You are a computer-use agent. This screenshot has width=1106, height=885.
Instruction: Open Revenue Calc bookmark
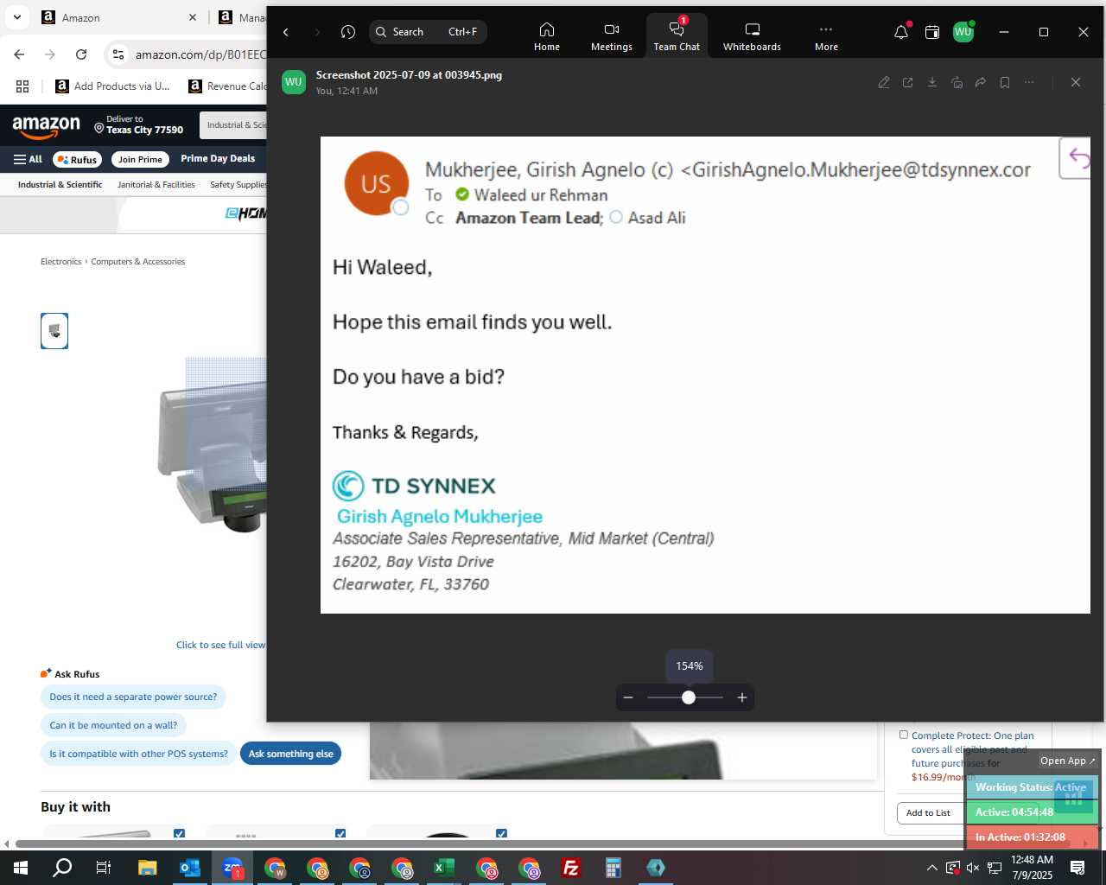(x=227, y=86)
